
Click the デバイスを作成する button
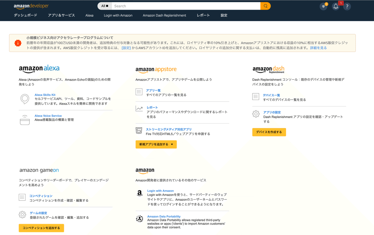tap(269, 132)
